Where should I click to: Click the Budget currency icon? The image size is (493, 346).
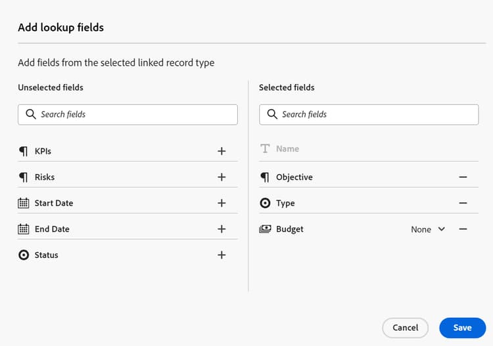tap(265, 229)
